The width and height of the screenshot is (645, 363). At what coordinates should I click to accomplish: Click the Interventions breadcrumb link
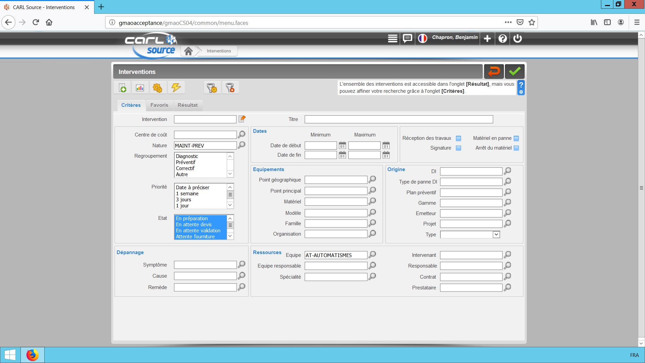pos(219,51)
